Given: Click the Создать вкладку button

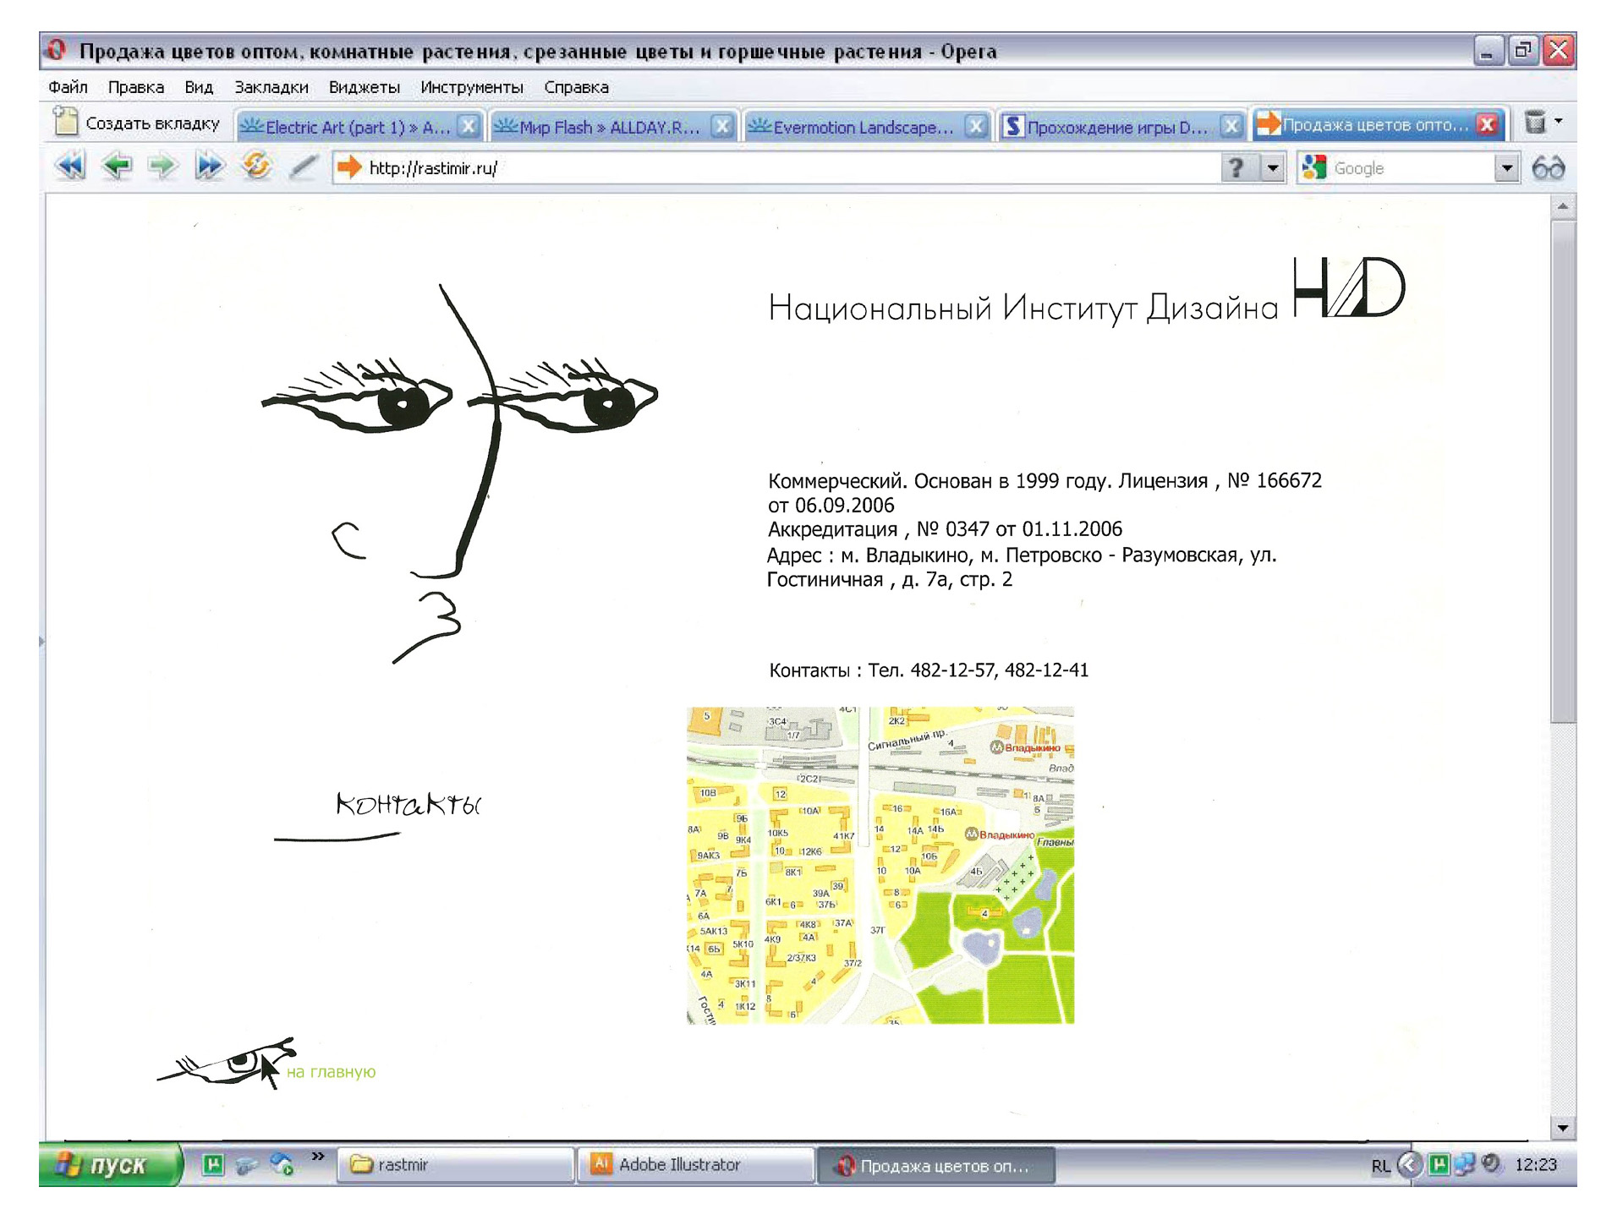Looking at the screenshot, I should (137, 123).
